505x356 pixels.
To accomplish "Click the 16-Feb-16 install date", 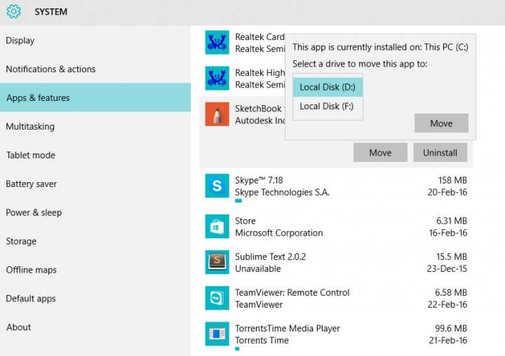I will coord(448,233).
